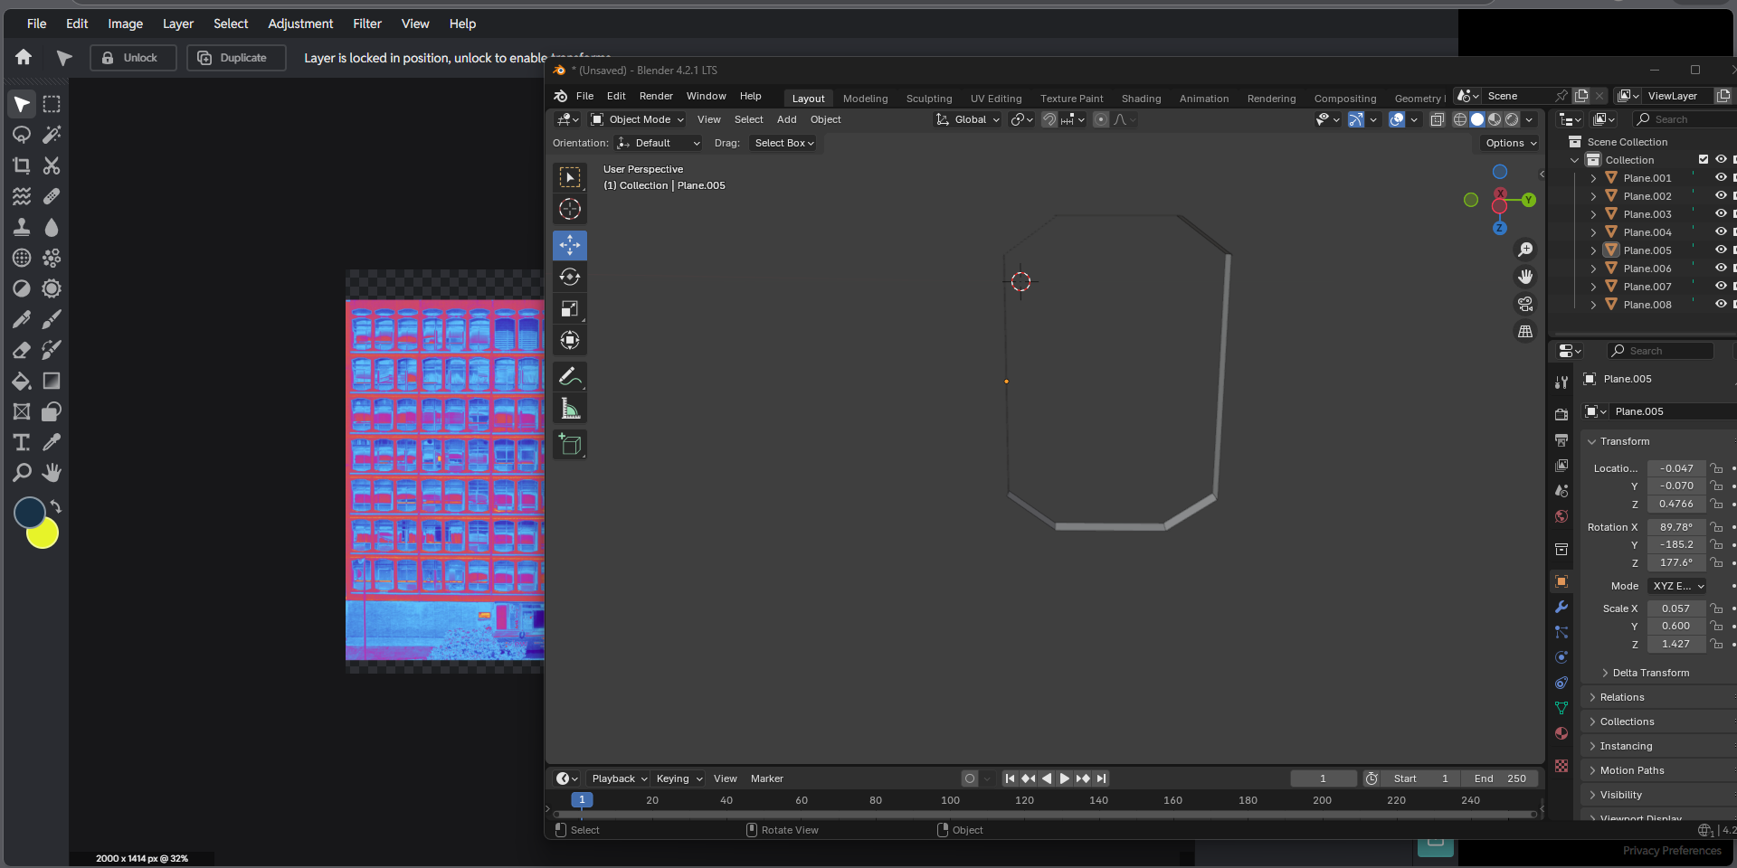1737x868 pixels.
Task: Open the Global orientation dropdown
Action: (969, 119)
